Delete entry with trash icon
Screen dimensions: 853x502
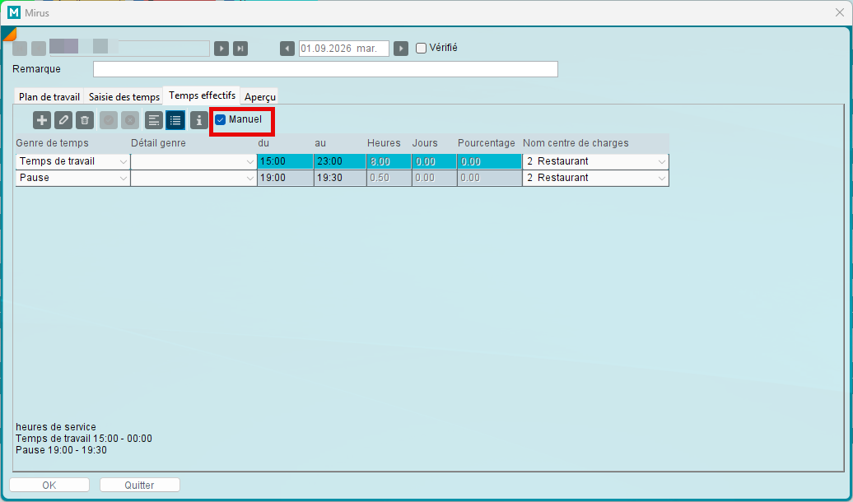[84, 120]
